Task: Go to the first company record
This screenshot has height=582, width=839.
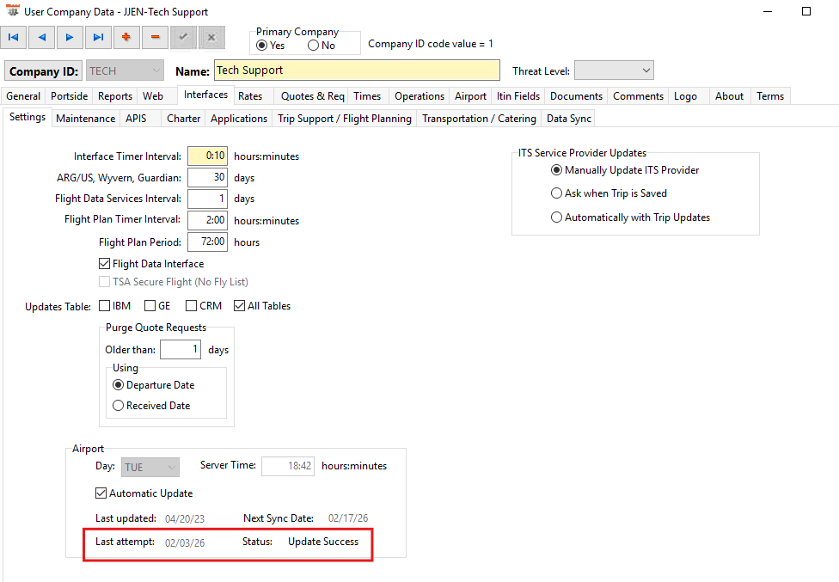Action: tap(14, 38)
